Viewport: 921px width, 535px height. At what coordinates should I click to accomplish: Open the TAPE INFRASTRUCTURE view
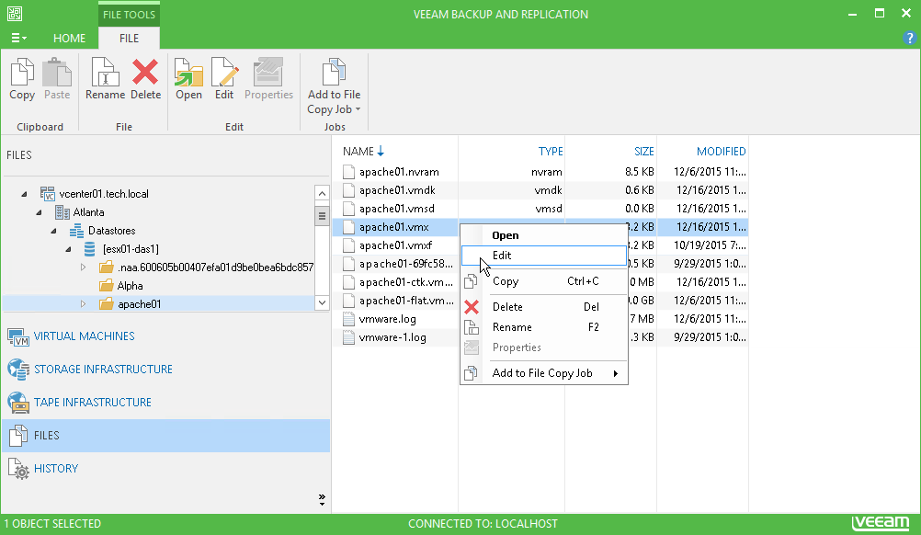point(93,403)
